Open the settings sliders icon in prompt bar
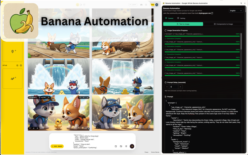The height and width of the screenshot is (155, 248). point(126,146)
